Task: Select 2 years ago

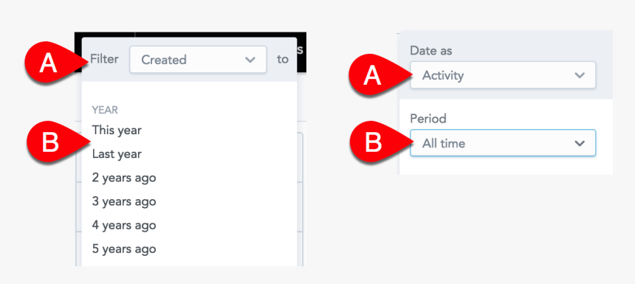Action: [124, 178]
